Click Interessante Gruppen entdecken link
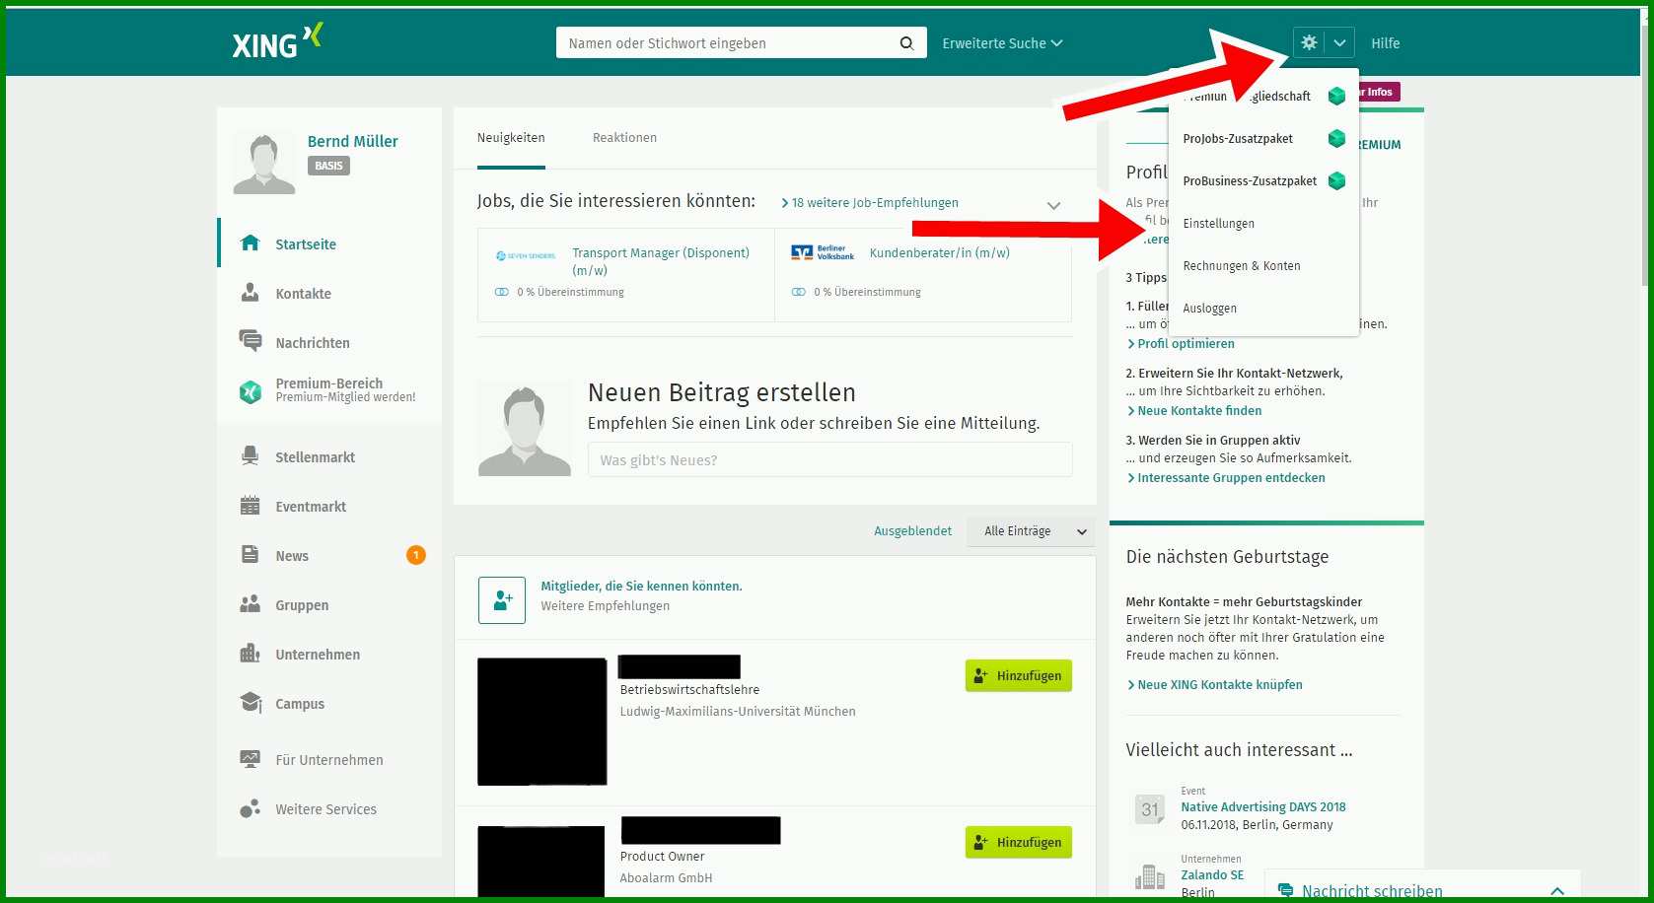The height and width of the screenshot is (903, 1654). [1226, 478]
